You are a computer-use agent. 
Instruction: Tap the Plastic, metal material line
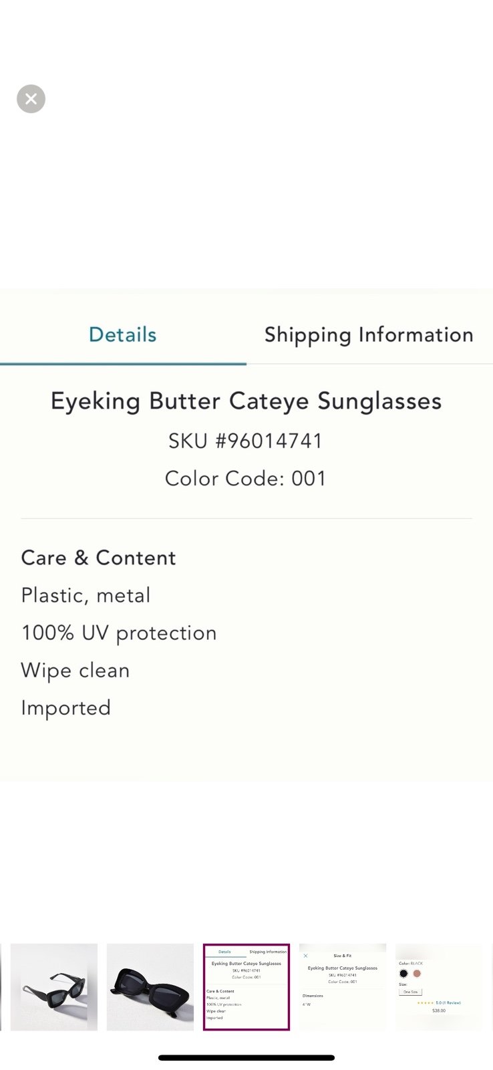(86, 595)
